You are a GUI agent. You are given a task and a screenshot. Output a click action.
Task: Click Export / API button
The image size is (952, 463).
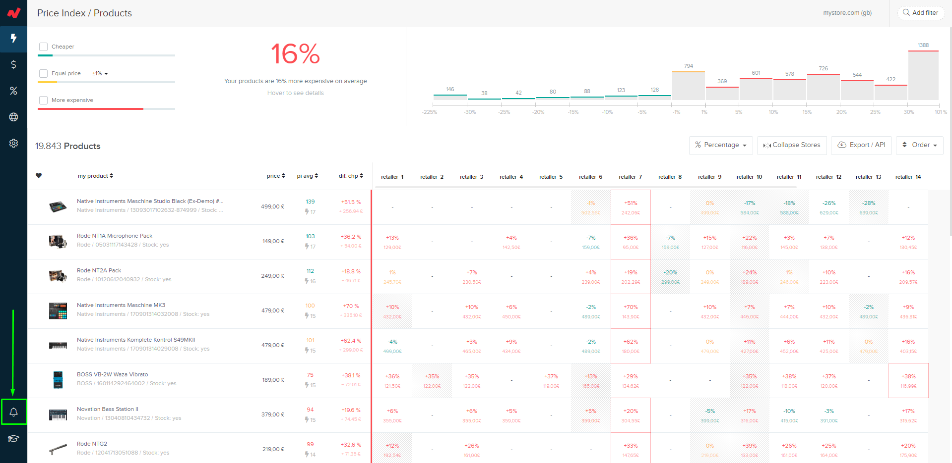pyautogui.click(x=861, y=145)
